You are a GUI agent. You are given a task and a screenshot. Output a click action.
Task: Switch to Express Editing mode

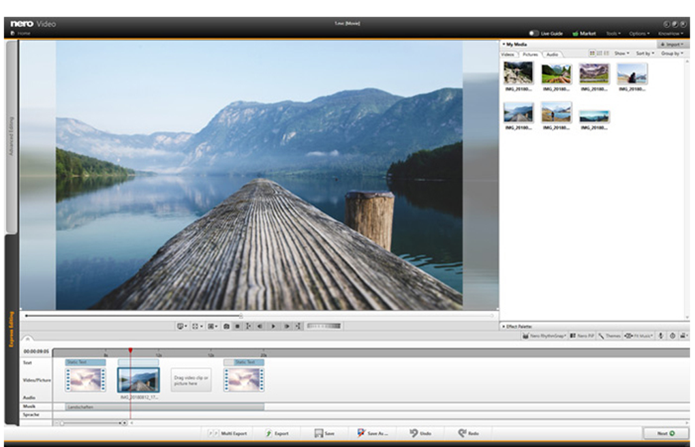[x=12, y=329]
